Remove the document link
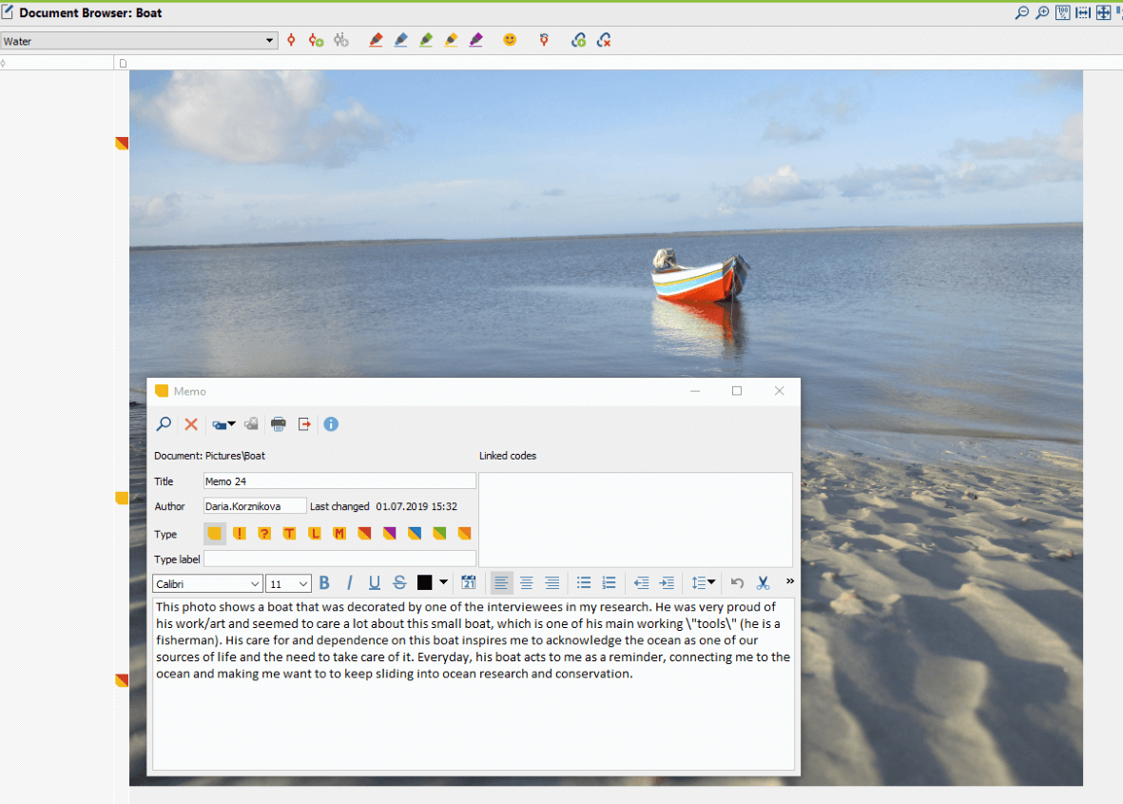The height and width of the screenshot is (804, 1123). tap(604, 40)
